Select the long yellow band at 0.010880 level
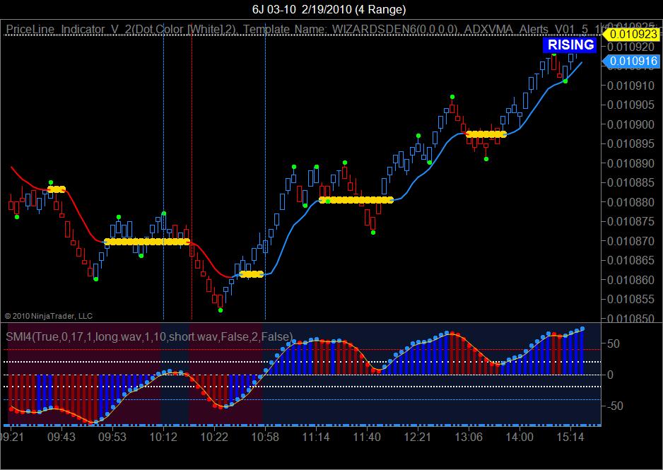The image size is (663, 470). coord(356,200)
